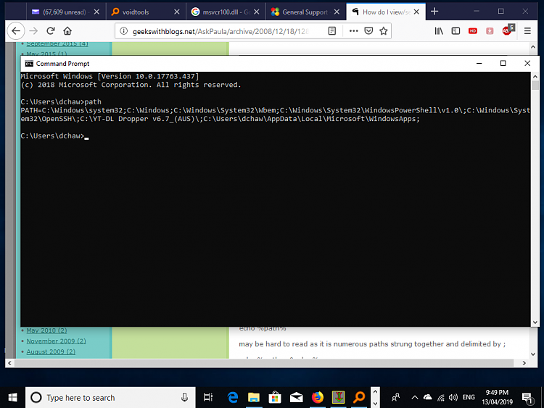Open a new Firefox tab
The width and height of the screenshot is (544, 408).
pos(434,12)
